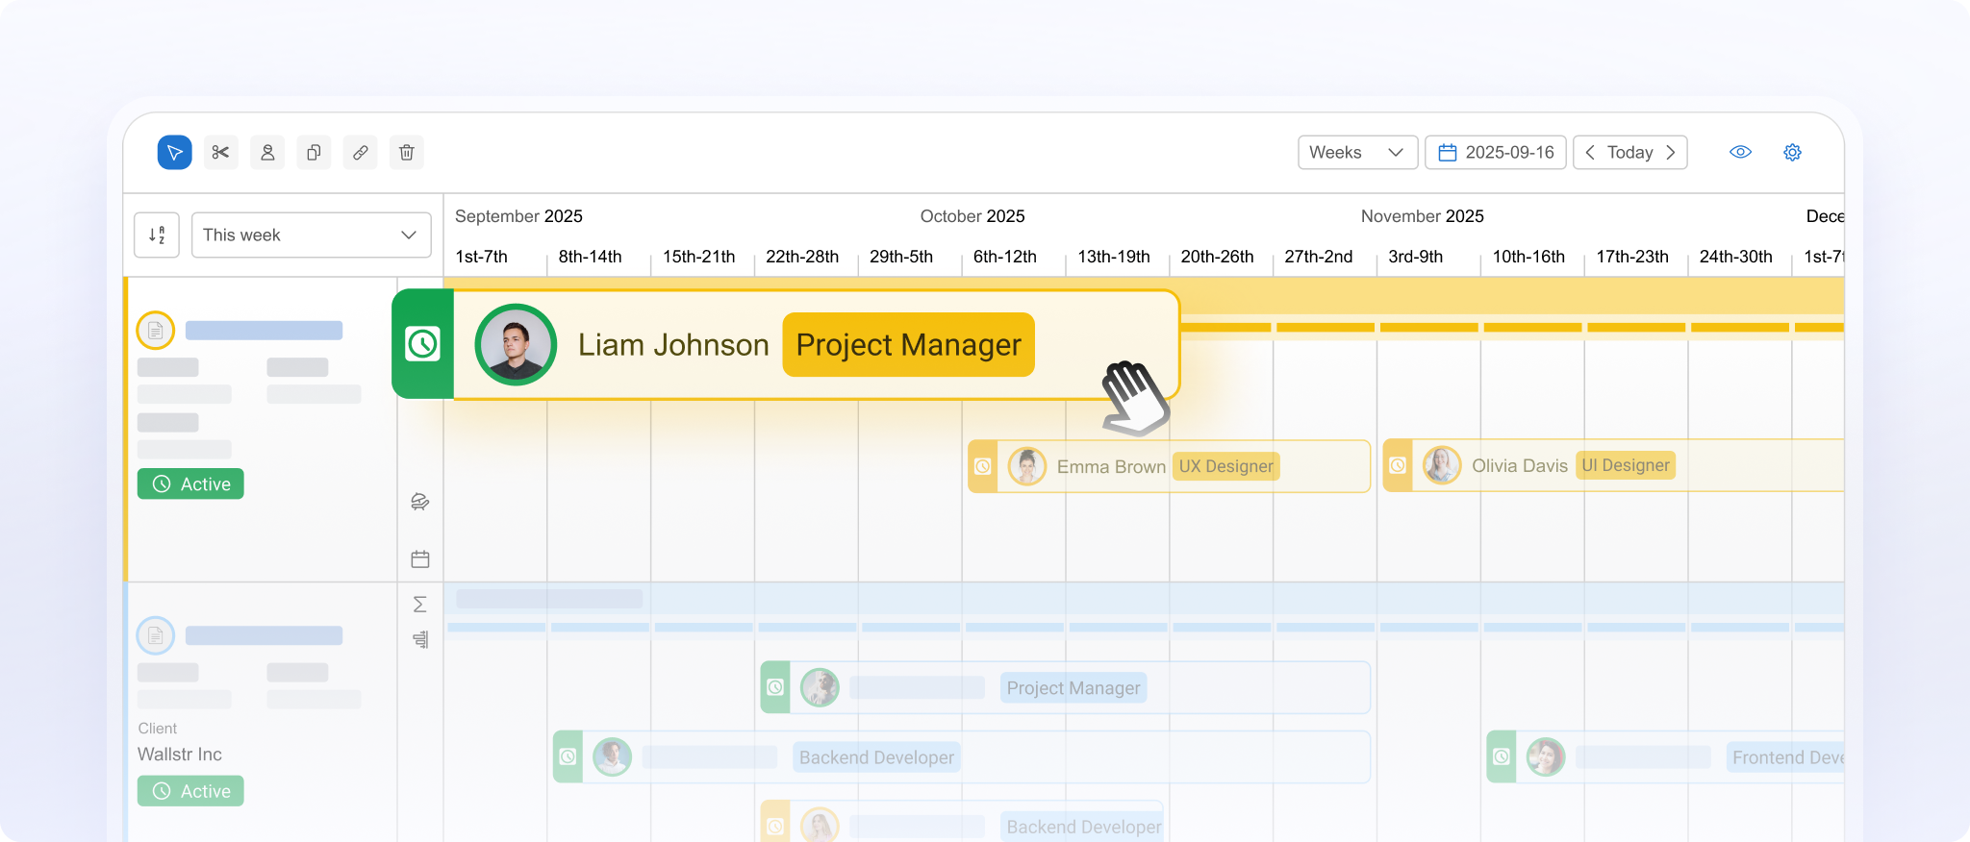The image size is (1970, 842).
Task: Click the link chain icon
Action: 360,153
